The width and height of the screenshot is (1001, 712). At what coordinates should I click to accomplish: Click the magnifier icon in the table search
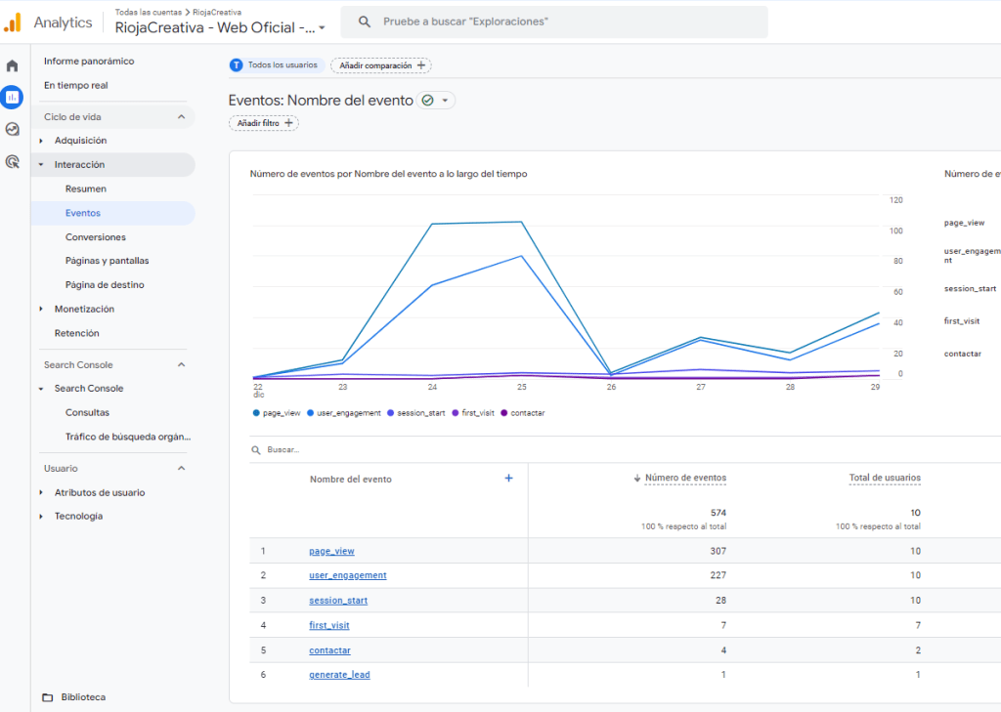[256, 450]
